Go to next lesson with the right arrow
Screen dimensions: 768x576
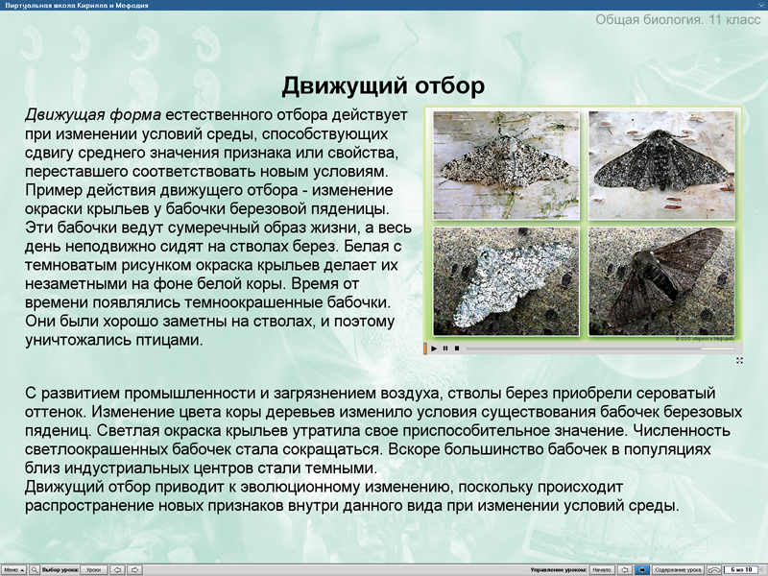pyautogui.click(x=134, y=568)
